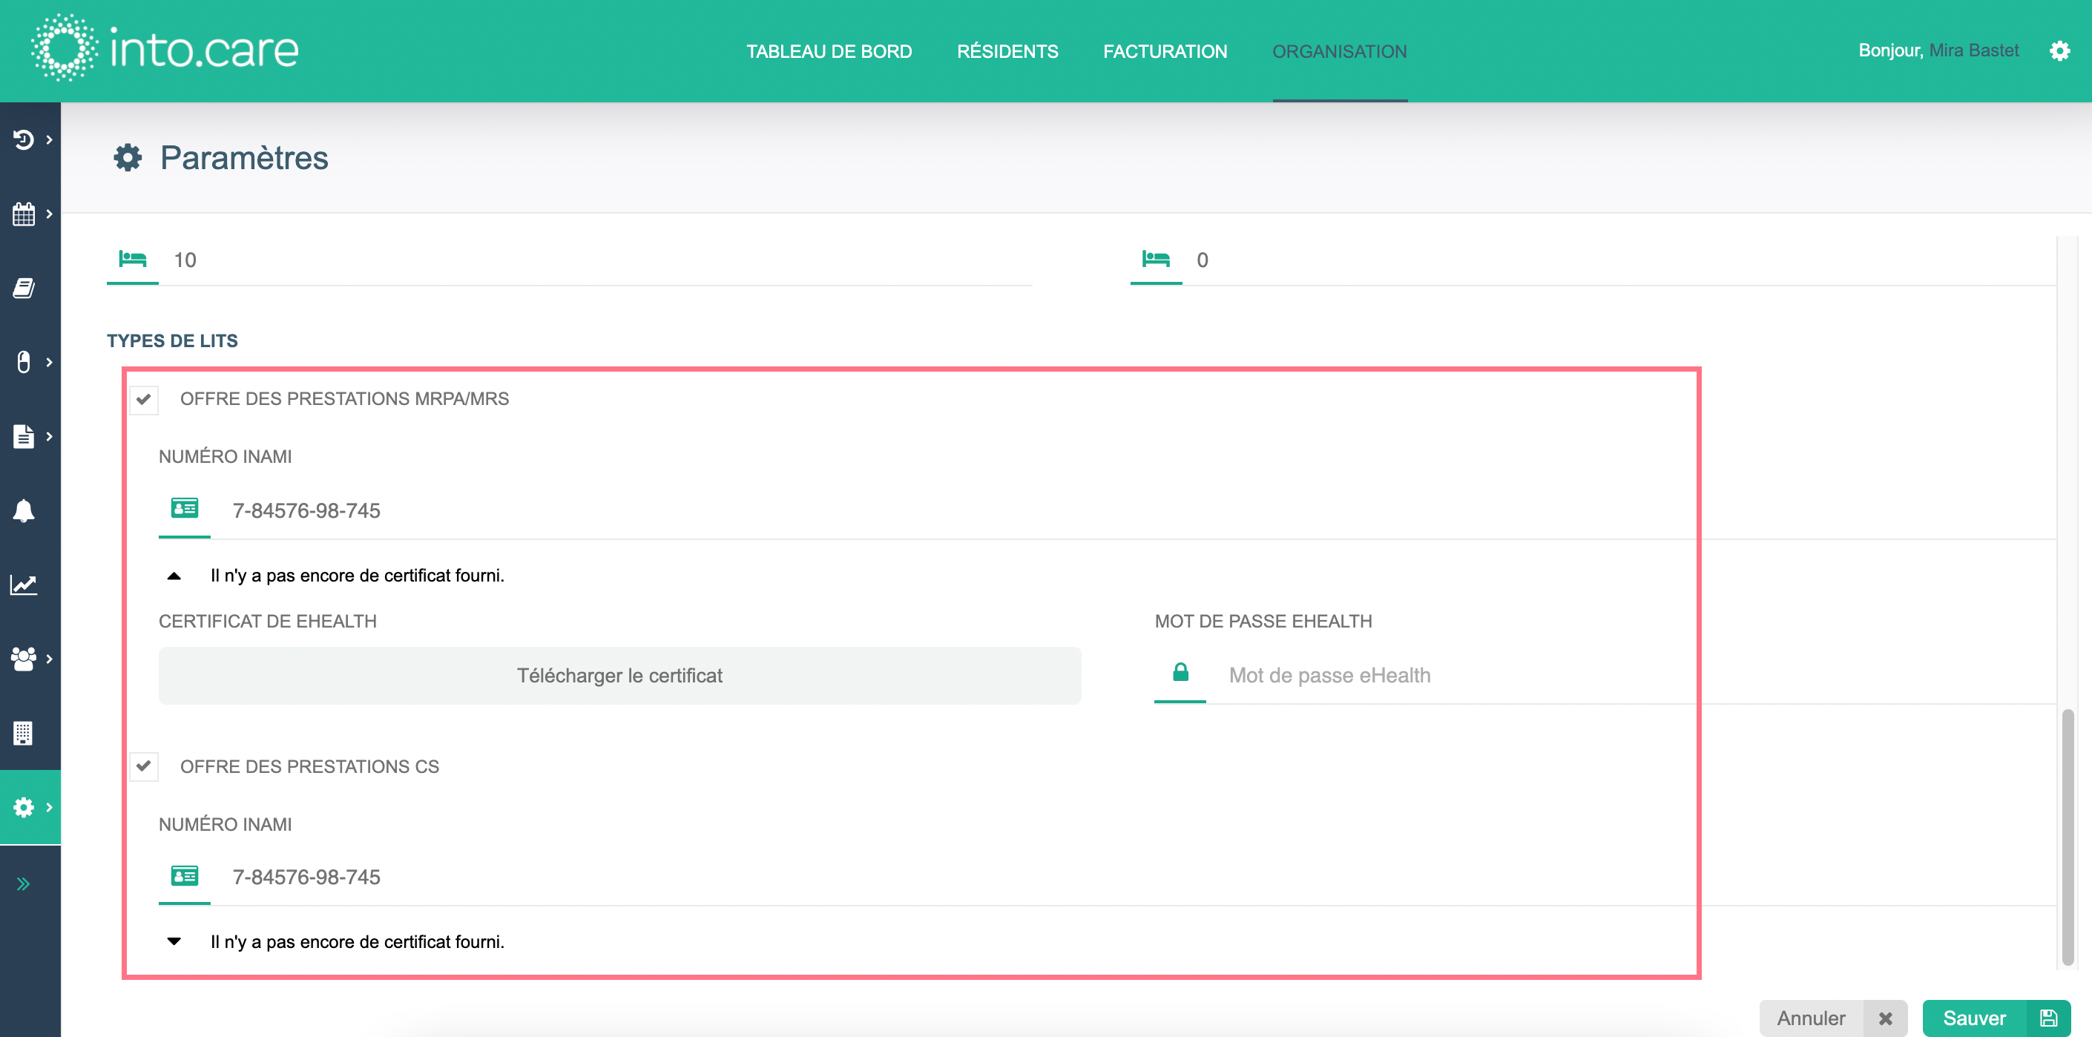Expand the settings sidebar chevron

pos(50,807)
